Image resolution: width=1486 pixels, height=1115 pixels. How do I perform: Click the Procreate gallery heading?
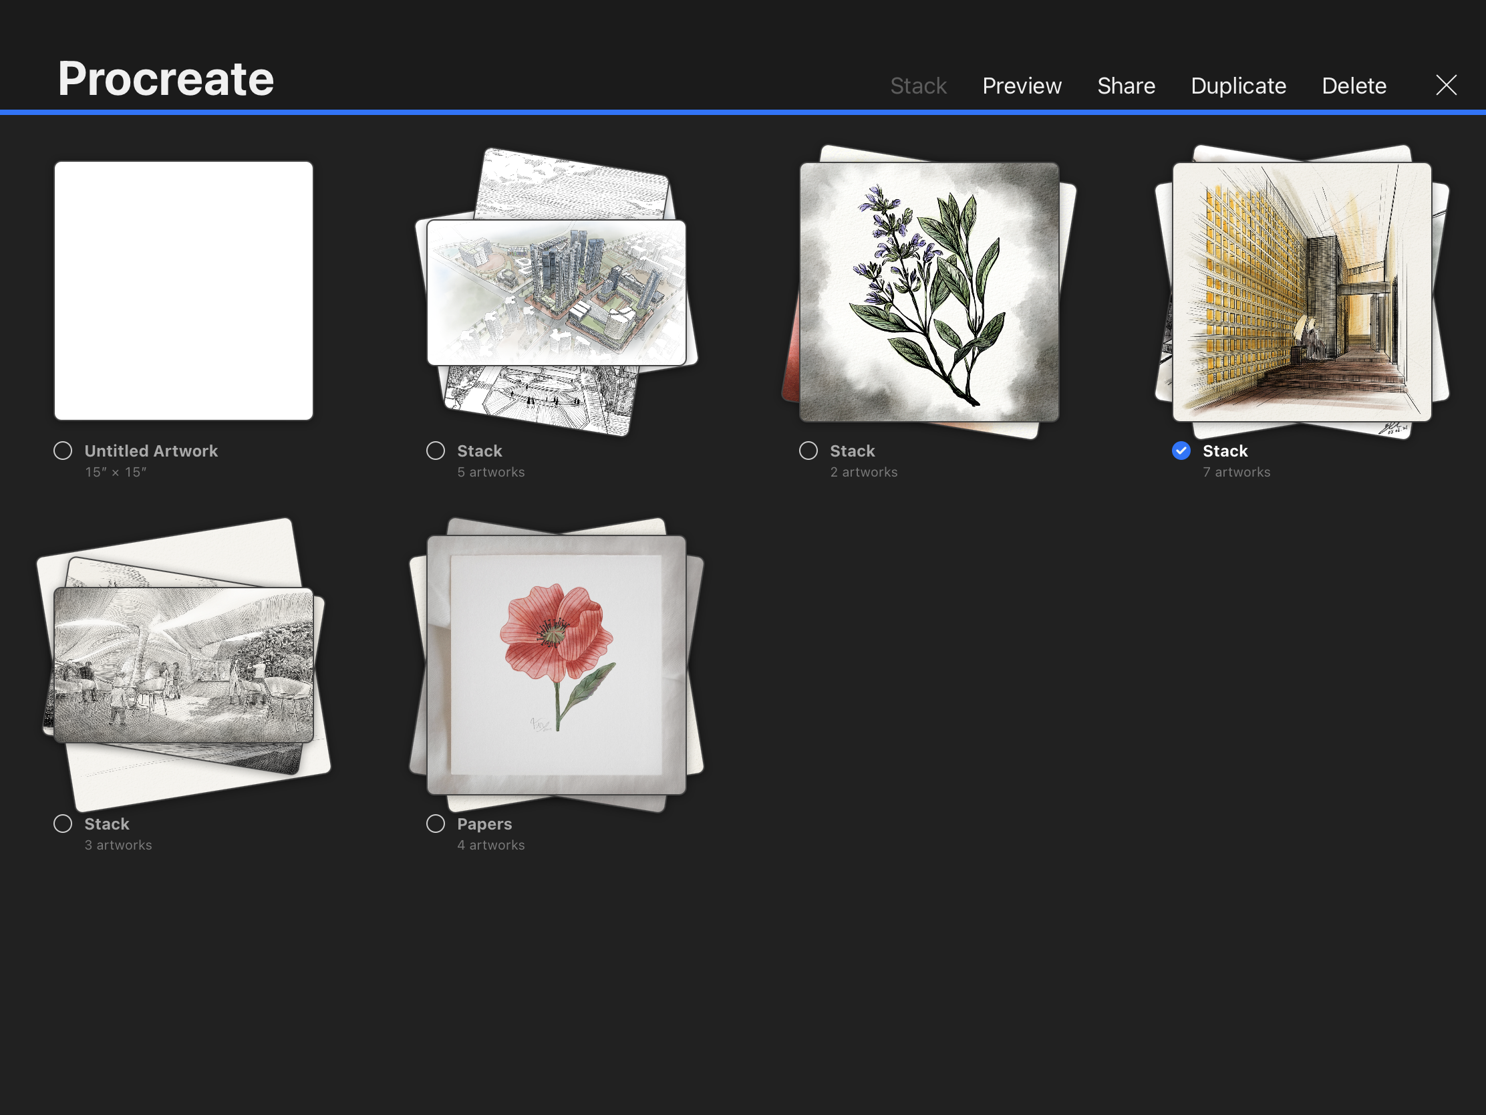[166, 79]
